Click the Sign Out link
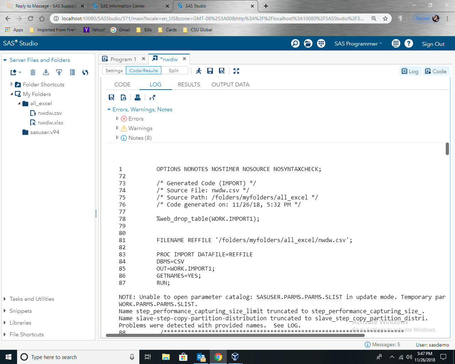 433,44
